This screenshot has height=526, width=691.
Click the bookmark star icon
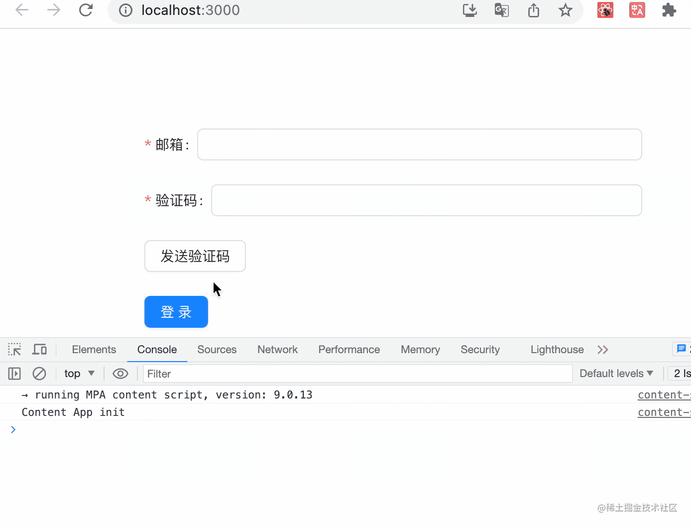click(565, 10)
